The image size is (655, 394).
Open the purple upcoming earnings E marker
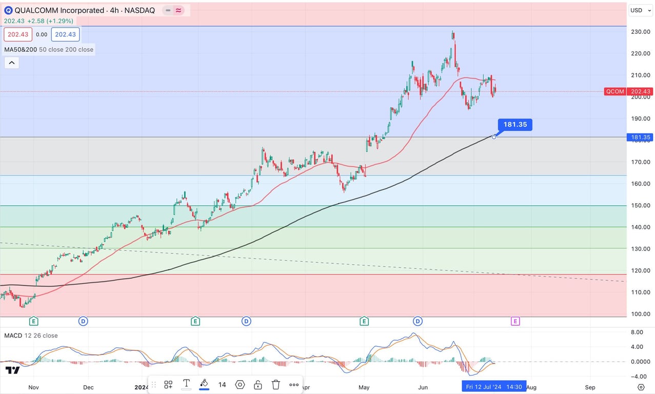515,321
